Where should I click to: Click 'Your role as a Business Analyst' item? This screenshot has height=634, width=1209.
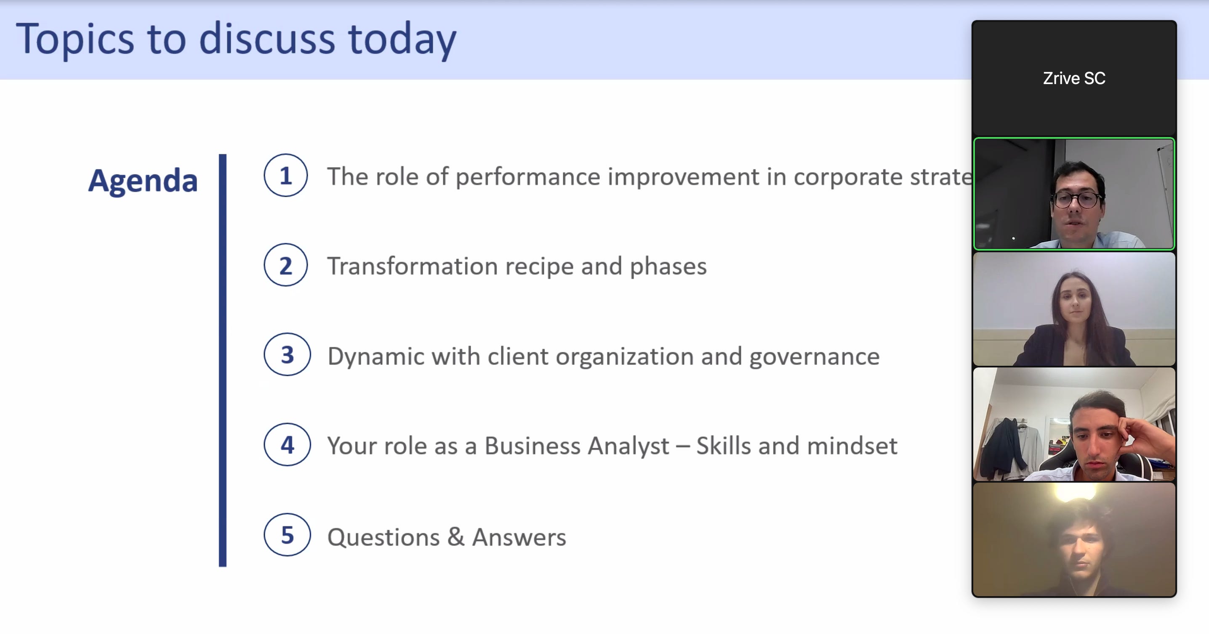[612, 446]
